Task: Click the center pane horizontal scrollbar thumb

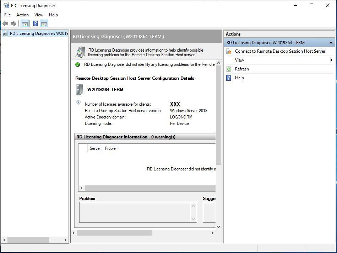Action: [x=114, y=233]
